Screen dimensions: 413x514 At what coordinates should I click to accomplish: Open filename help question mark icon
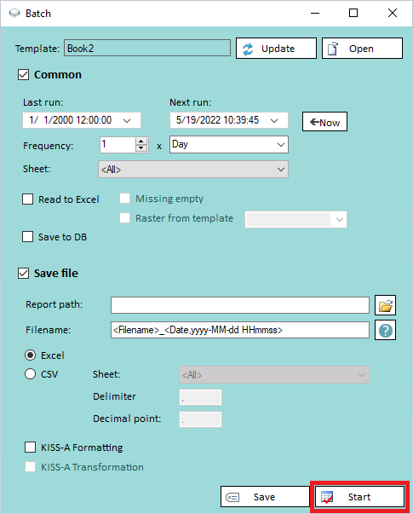pos(386,331)
